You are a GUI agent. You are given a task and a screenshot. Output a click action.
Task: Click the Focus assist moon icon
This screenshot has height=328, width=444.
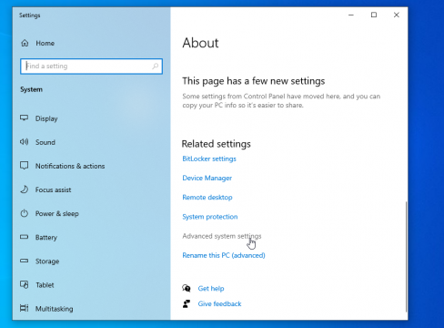point(25,190)
